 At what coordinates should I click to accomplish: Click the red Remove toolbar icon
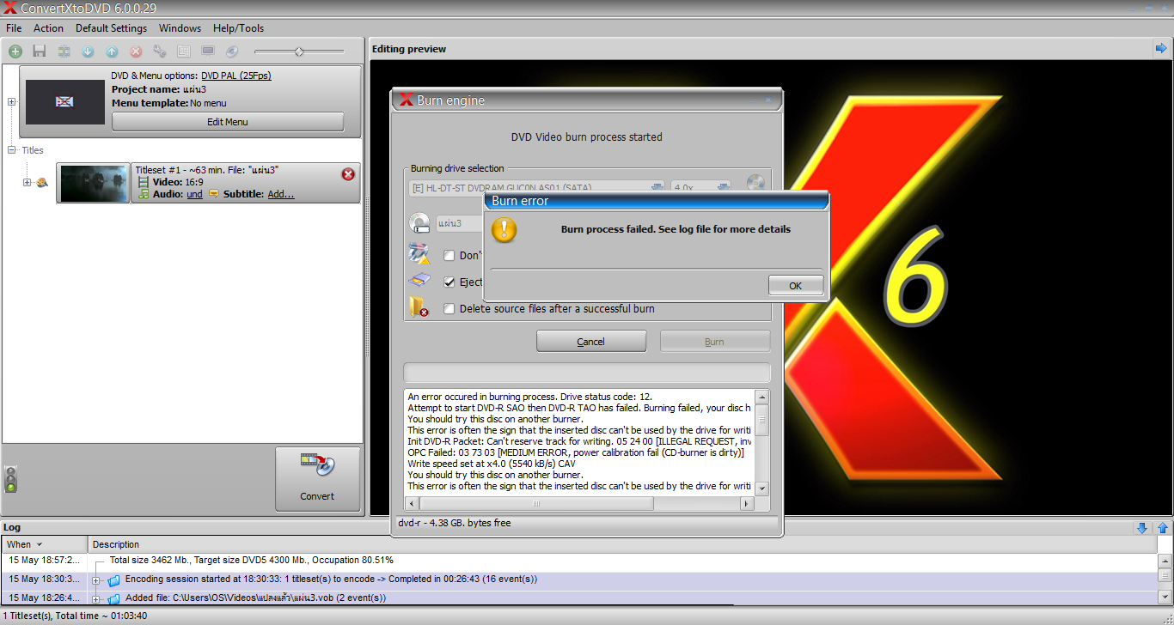(136, 52)
